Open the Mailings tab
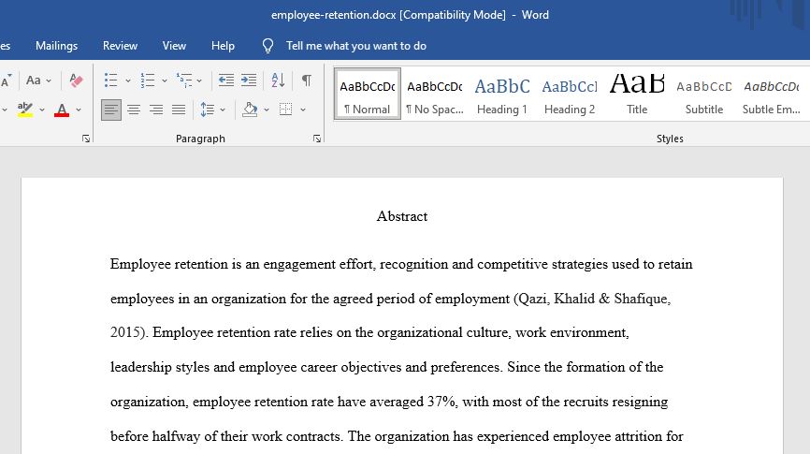The image size is (810, 454). pyautogui.click(x=56, y=46)
